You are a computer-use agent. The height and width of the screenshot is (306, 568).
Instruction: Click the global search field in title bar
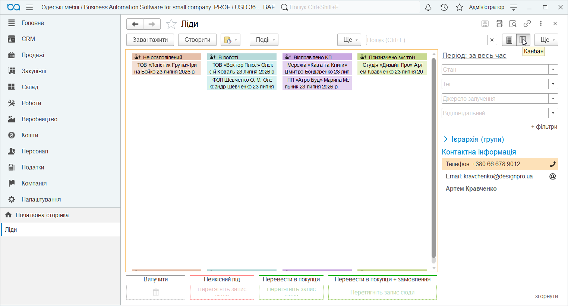pos(350,7)
